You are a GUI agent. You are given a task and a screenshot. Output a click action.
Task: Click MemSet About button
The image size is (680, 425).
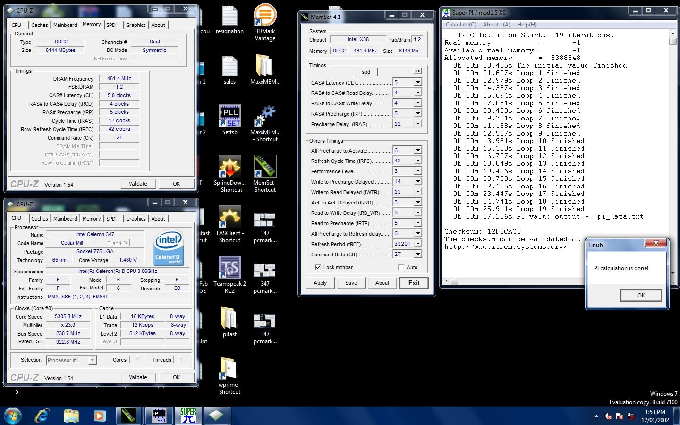click(382, 283)
